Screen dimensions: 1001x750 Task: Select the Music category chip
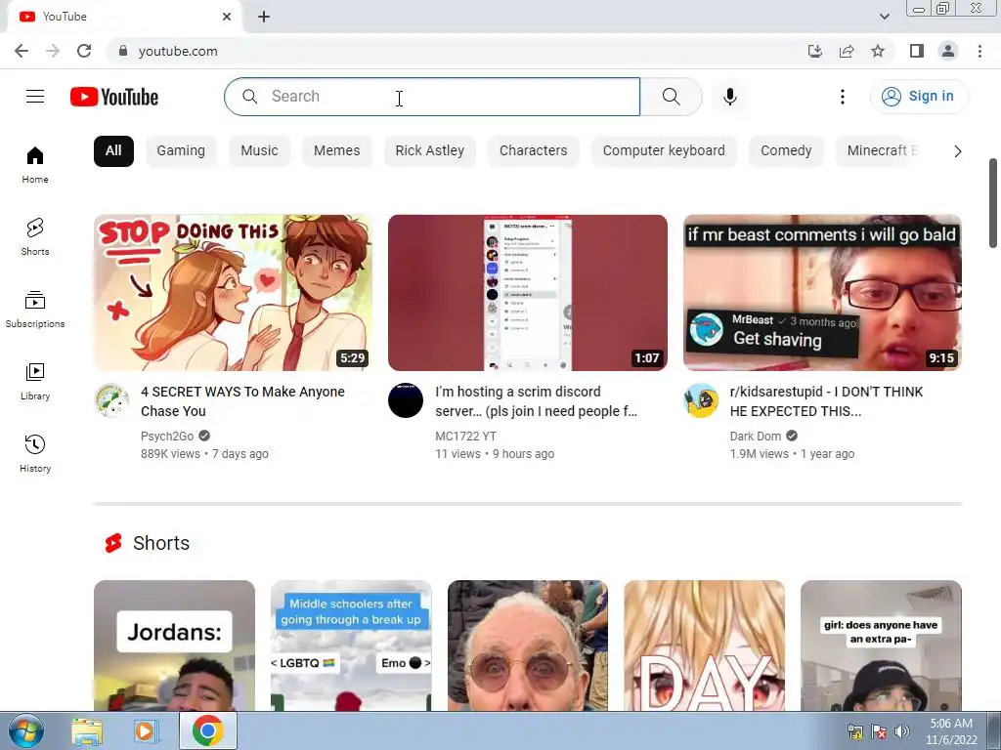click(x=259, y=151)
